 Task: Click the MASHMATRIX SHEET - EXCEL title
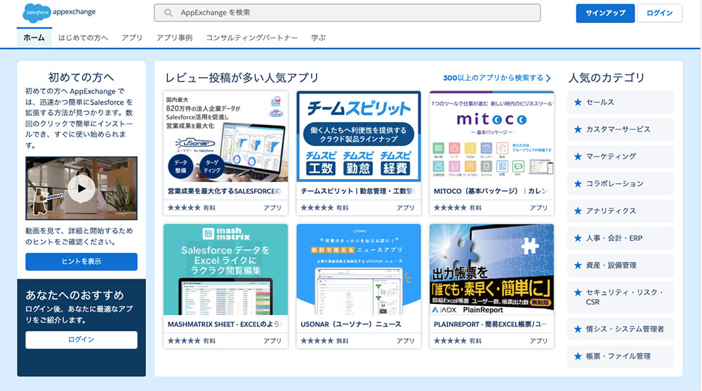[225, 324]
